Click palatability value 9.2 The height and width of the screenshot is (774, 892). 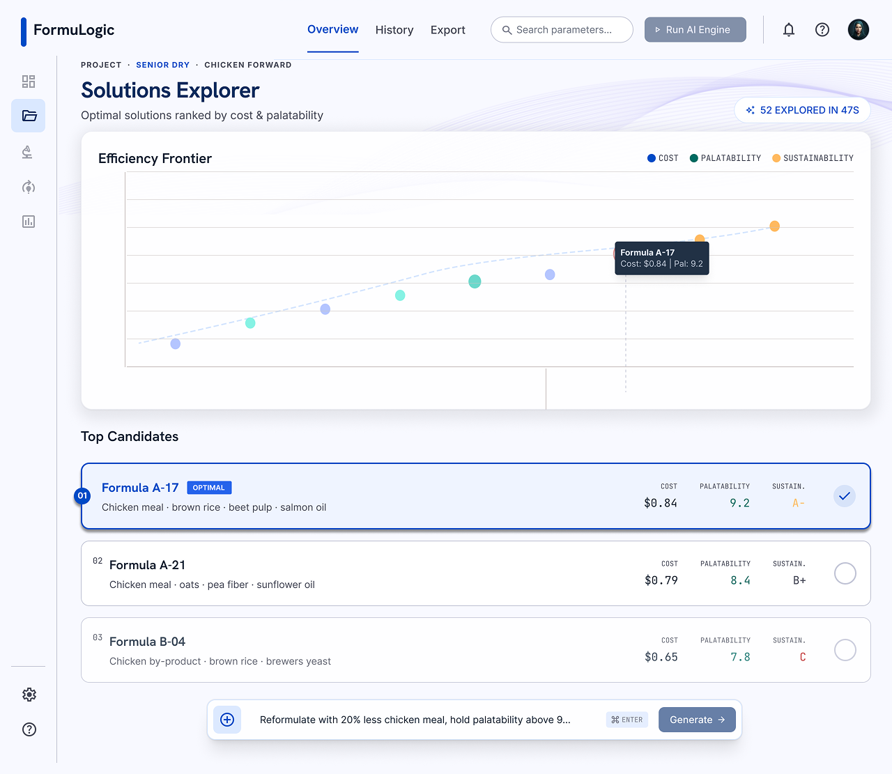click(740, 503)
